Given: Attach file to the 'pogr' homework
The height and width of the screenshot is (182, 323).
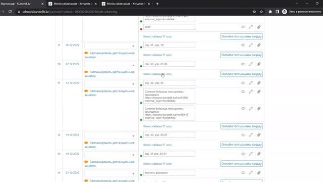Looking at the screenshot, I should (x=259, y=27).
